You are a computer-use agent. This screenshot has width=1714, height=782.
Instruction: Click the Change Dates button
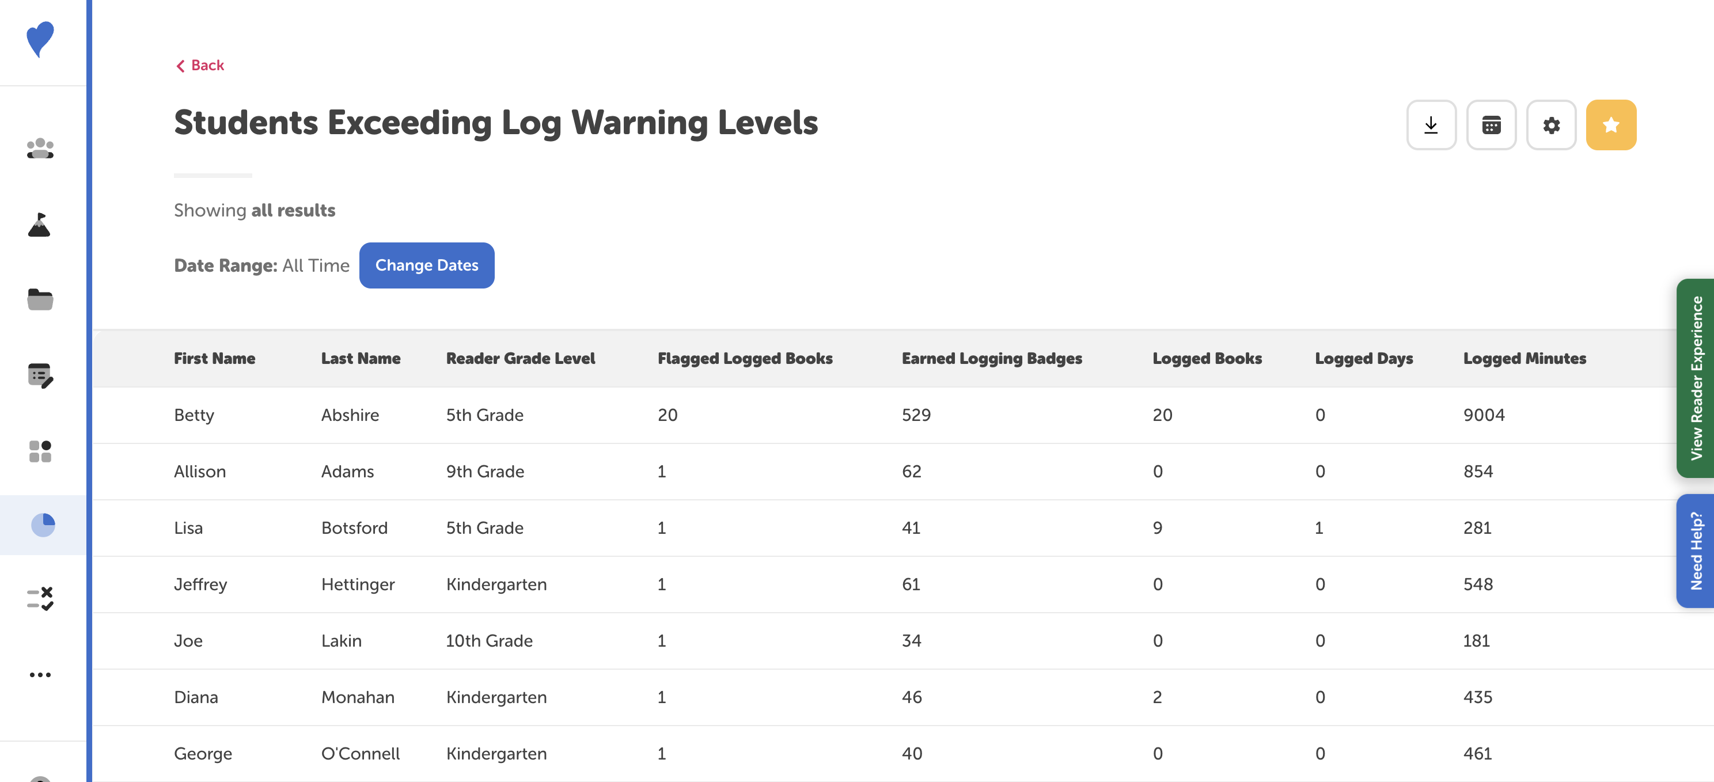(427, 265)
